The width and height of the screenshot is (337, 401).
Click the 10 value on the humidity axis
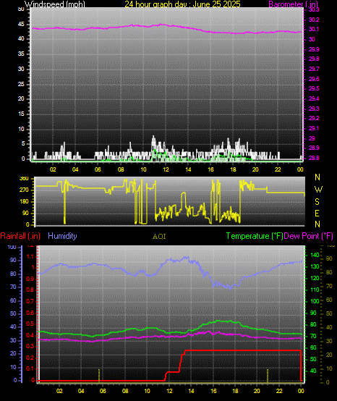[13, 367]
